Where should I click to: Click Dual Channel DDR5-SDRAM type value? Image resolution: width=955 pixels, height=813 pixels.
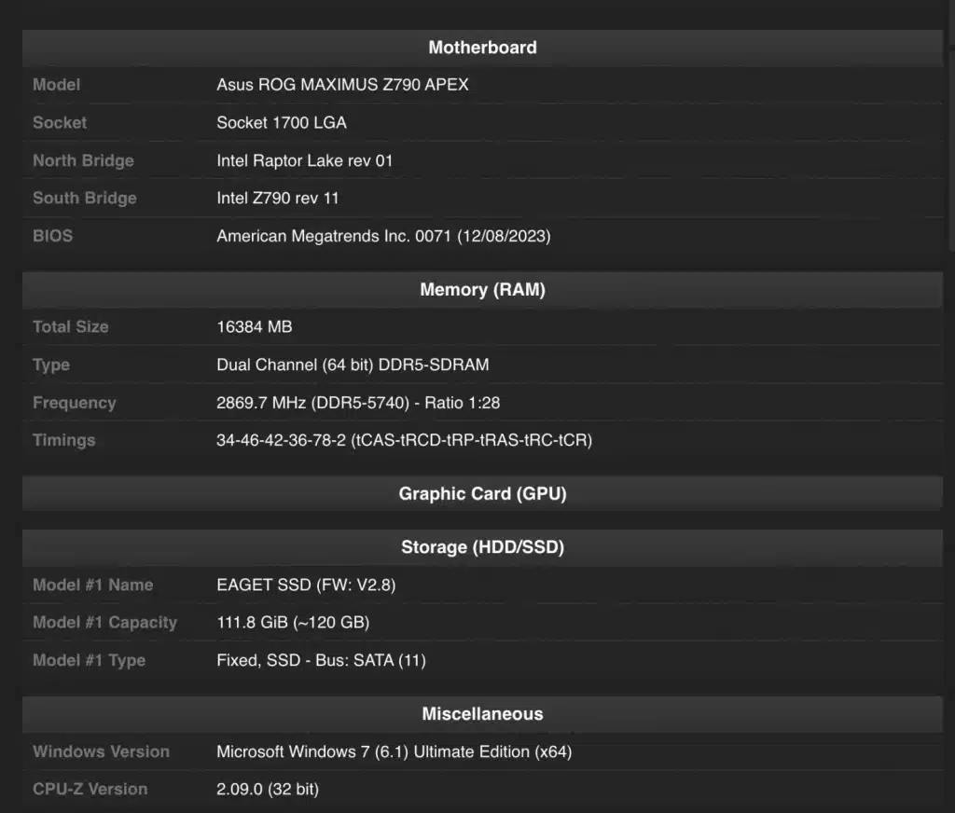coord(353,365)
